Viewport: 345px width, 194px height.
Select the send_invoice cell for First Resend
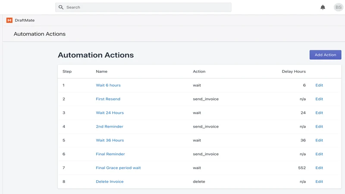pos(206,99)
